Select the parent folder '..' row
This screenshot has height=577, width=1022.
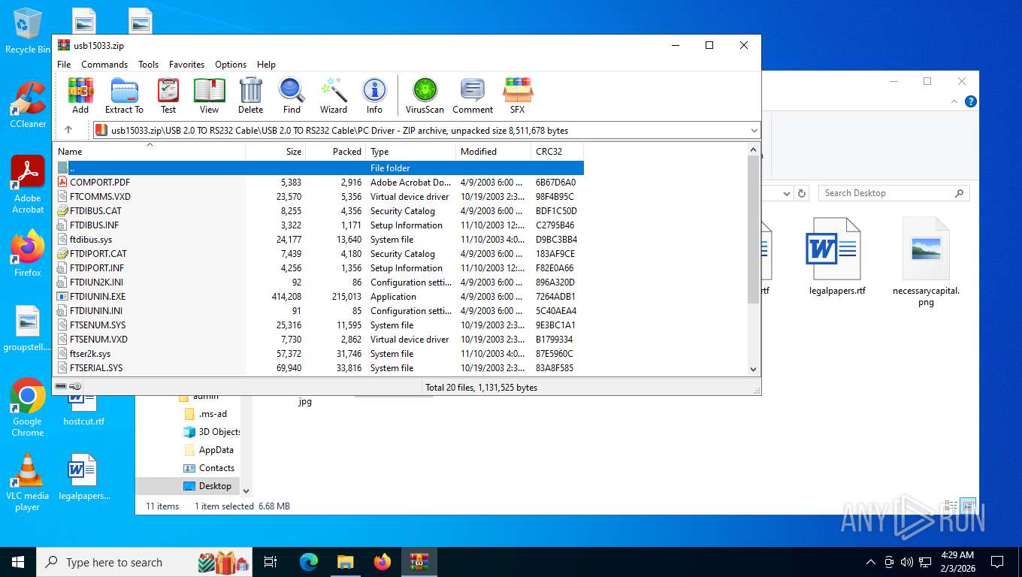[320, 168]
